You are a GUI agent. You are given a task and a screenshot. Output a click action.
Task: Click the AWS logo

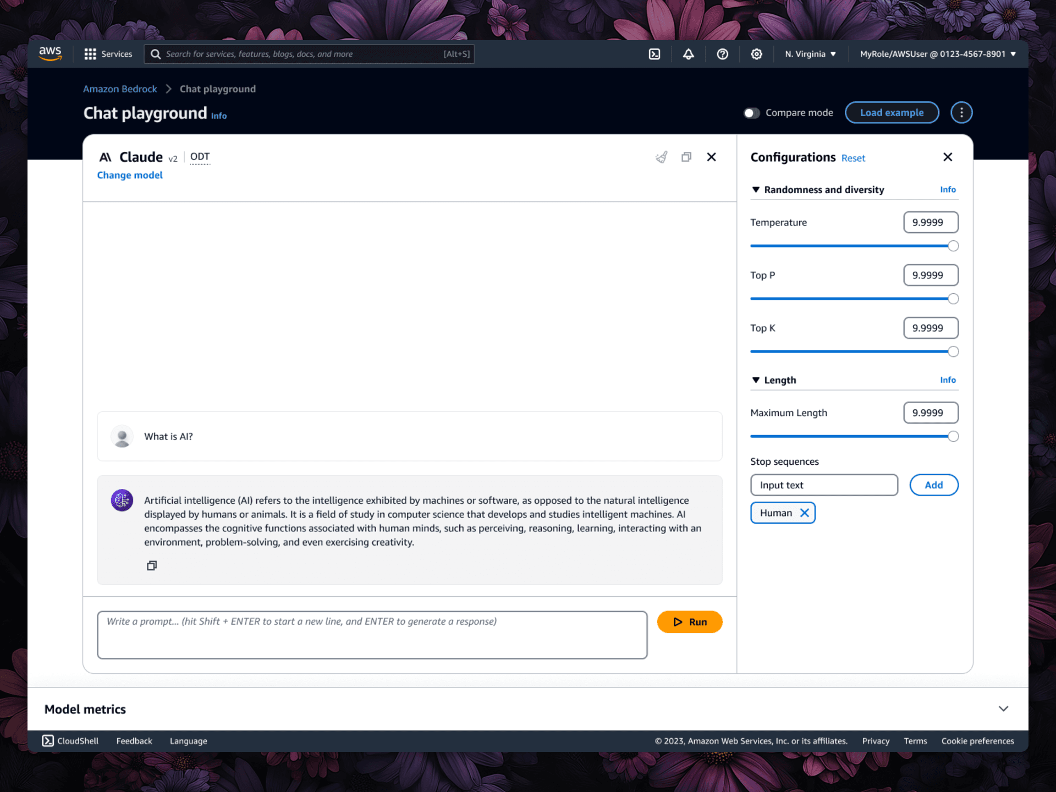[x=50, y=53]
